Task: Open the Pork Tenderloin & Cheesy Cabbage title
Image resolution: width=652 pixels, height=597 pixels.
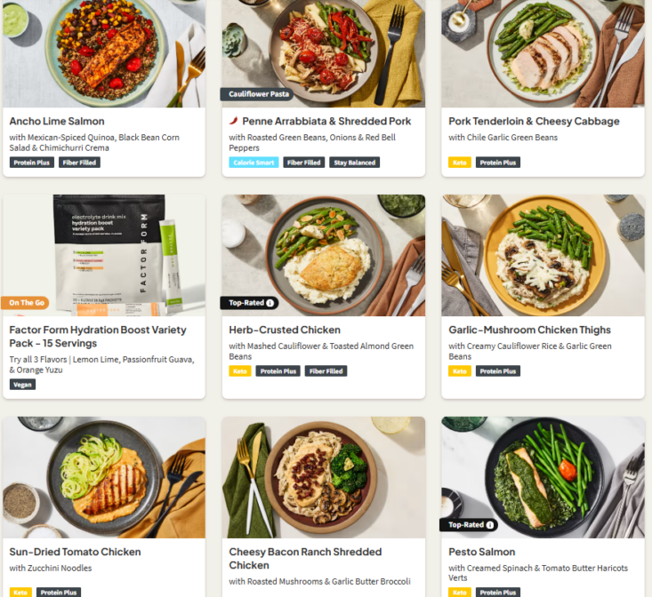Action: (534, 121)
